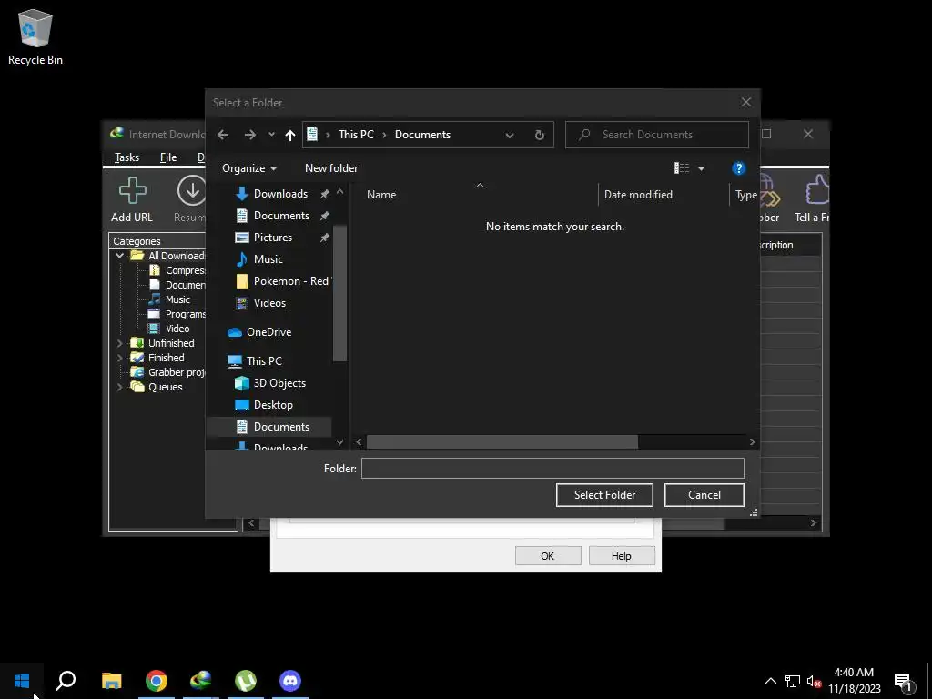
Task: Open Pokemon - Red folder
Action: coord(290,281)
